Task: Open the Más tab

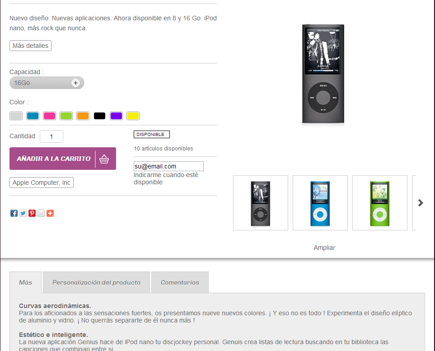Action: [26, 282]
